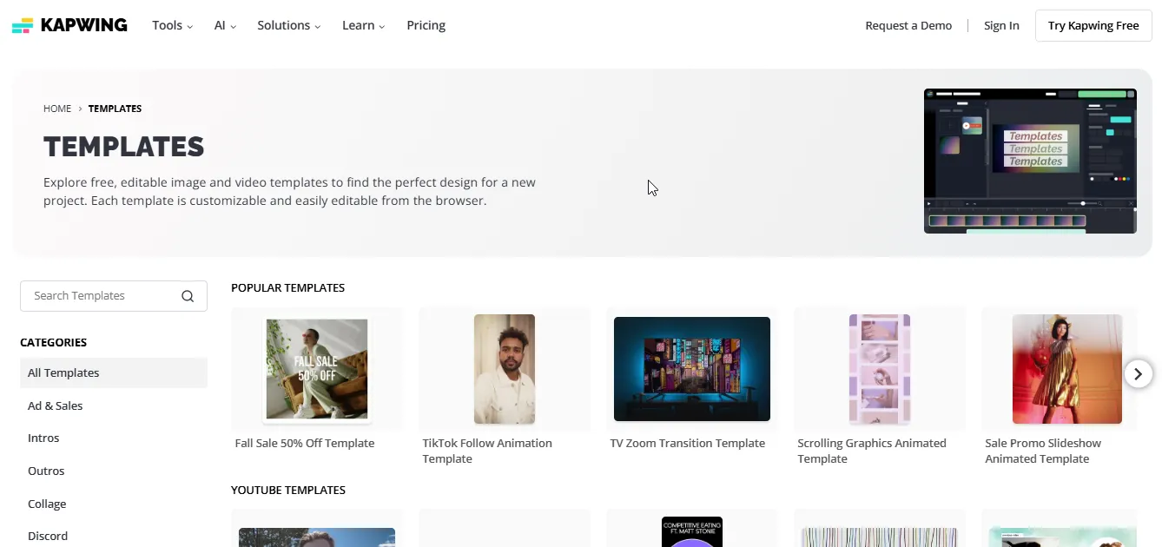Click the editor preview image in banner
The width and height of the screenshot is (1162, 547).
[x=1030, y=161]
